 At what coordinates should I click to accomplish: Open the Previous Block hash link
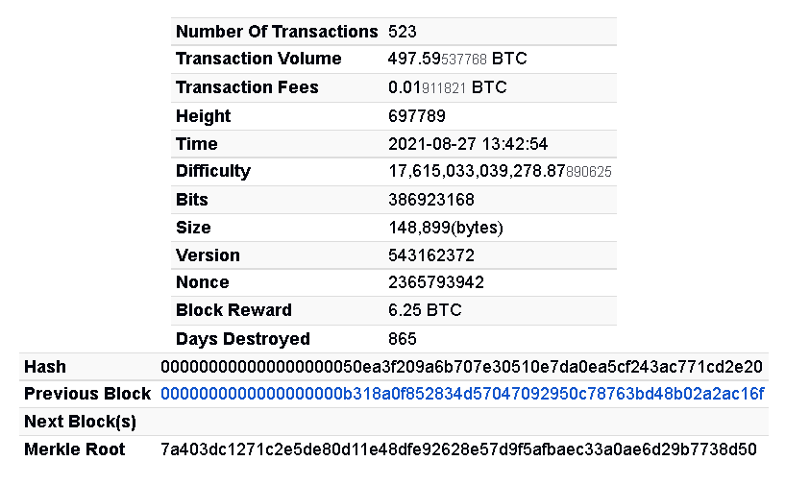click(x=462, y=394)
